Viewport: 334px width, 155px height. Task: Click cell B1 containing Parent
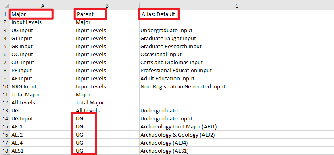coord(107,14)
